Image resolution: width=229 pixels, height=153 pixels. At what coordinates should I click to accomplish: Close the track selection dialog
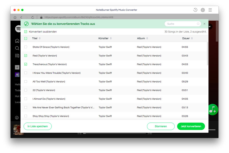tap(204, 24)
